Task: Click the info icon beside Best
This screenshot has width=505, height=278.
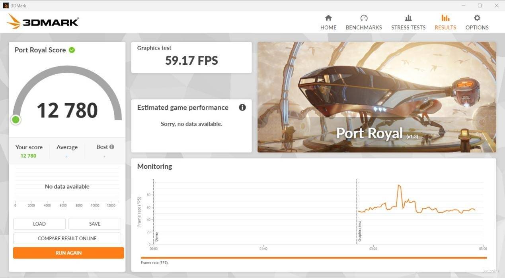Action: tap(112, 147)
